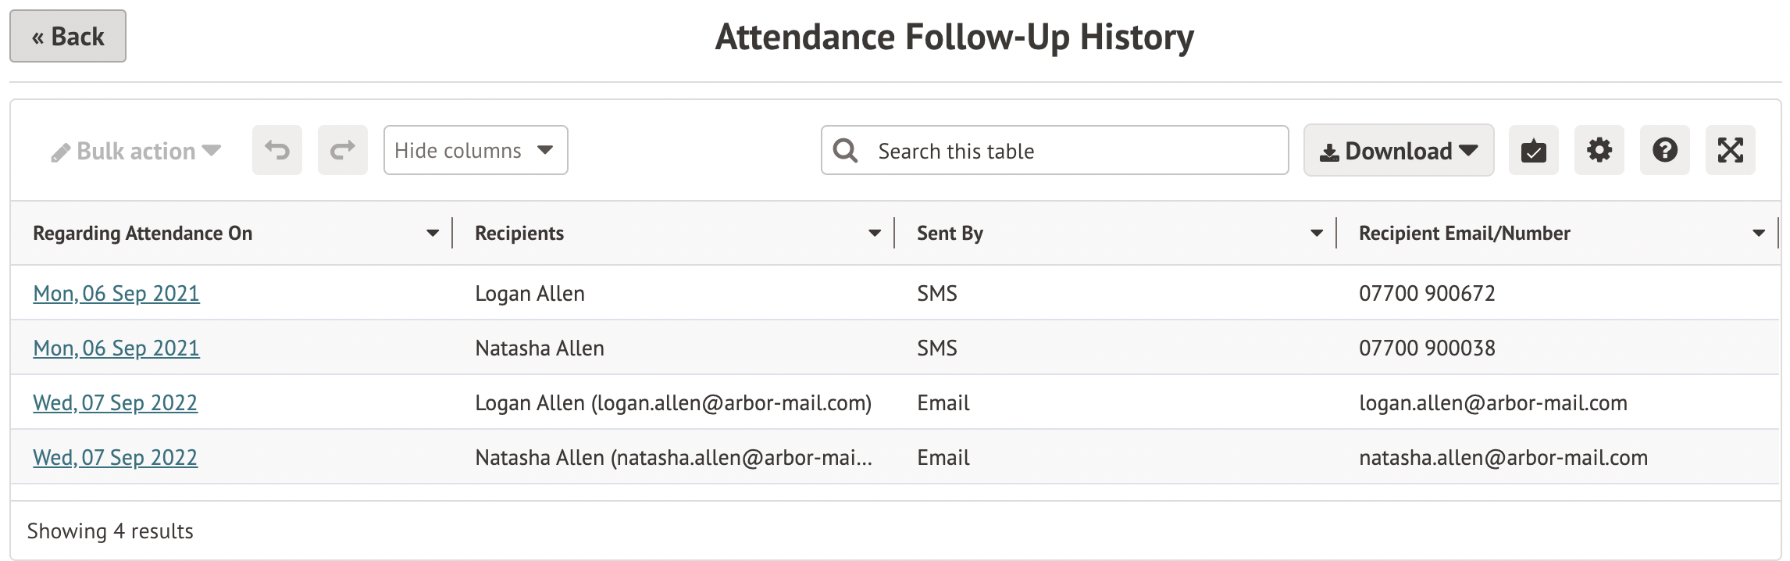Open the Recipients column filter arrow
The image size is (1790, 561).
875,233
